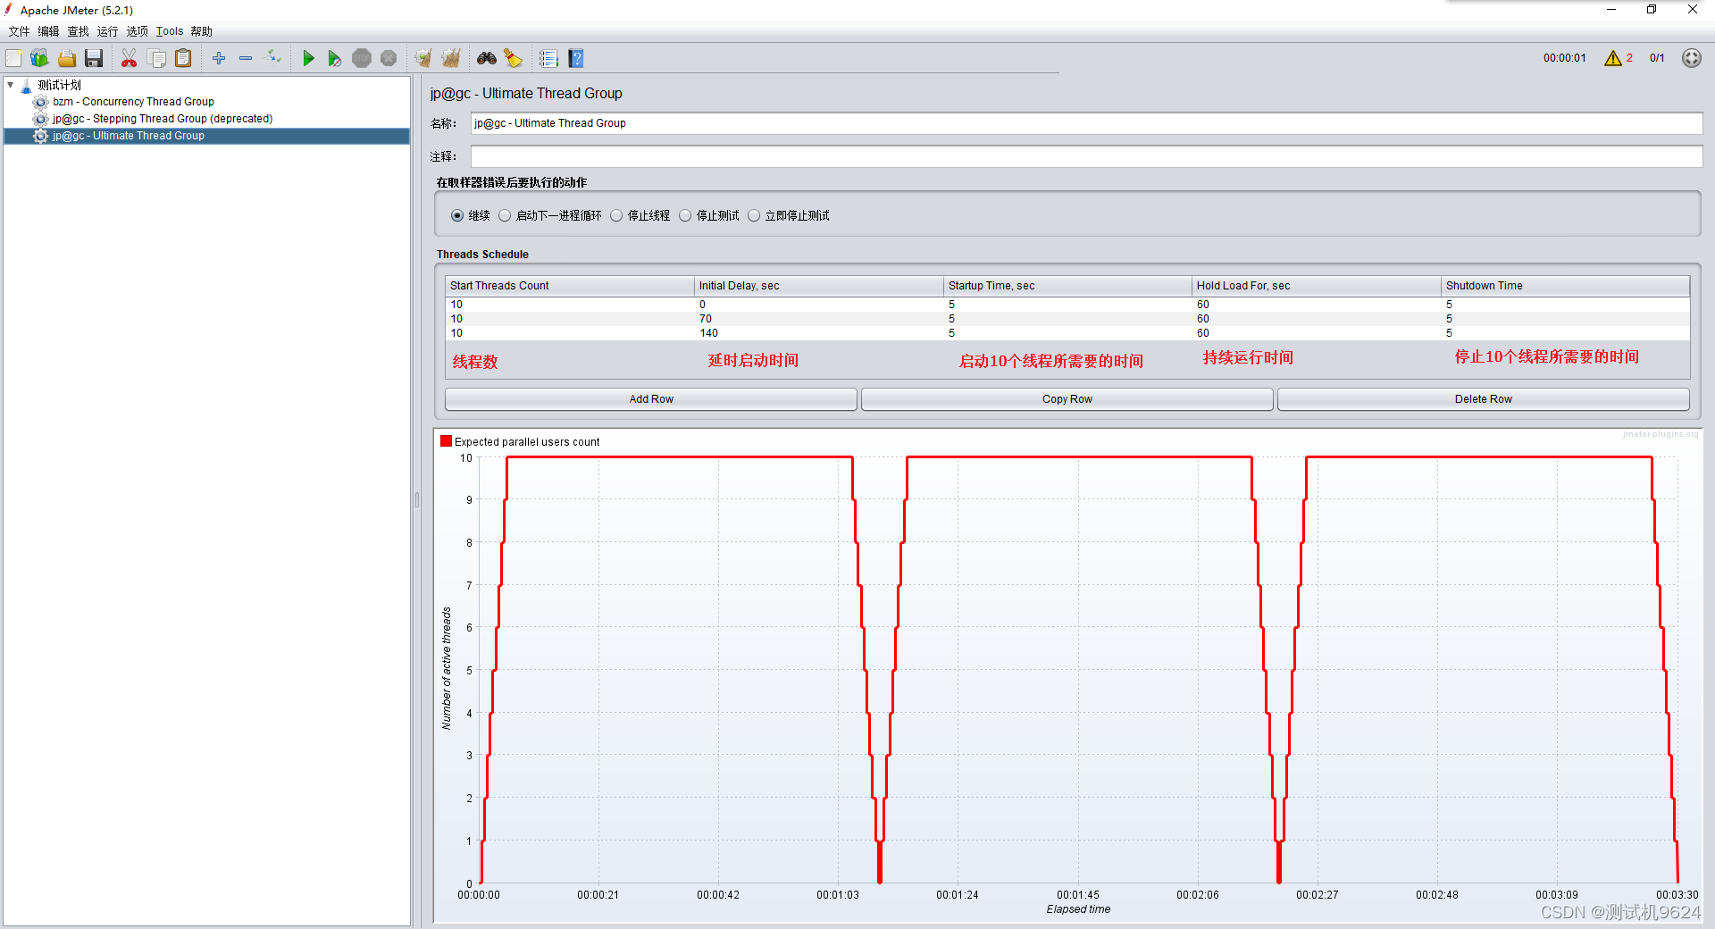1715x929 pixels.
Task: Select jp@gc - Ultimate Thread Group node
Action: 128,136
